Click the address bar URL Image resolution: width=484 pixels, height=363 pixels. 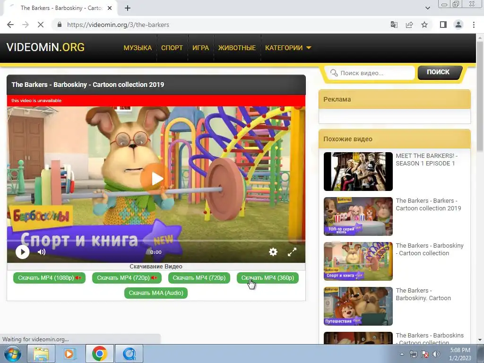pos(118,25)
